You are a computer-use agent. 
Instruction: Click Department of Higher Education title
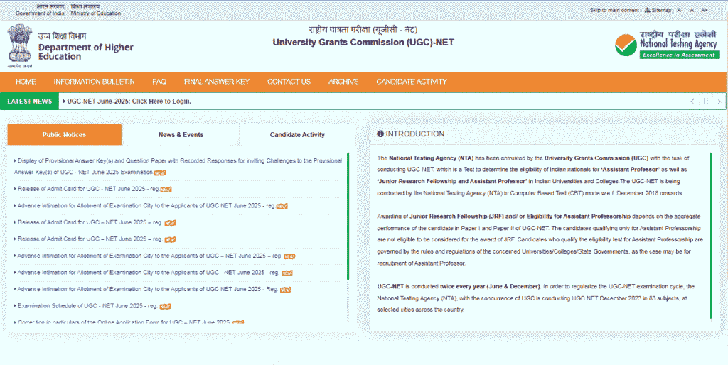[x=85, y=51]
